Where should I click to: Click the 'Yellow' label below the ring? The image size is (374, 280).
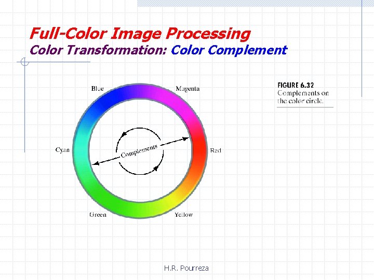tap(184, 215)
